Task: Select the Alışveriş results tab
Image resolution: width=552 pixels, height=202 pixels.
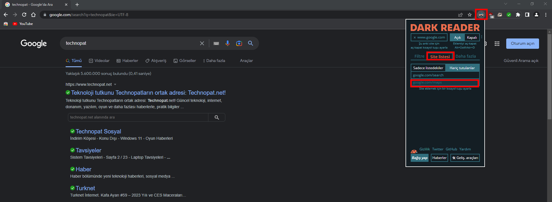Action: pos(156,61)
